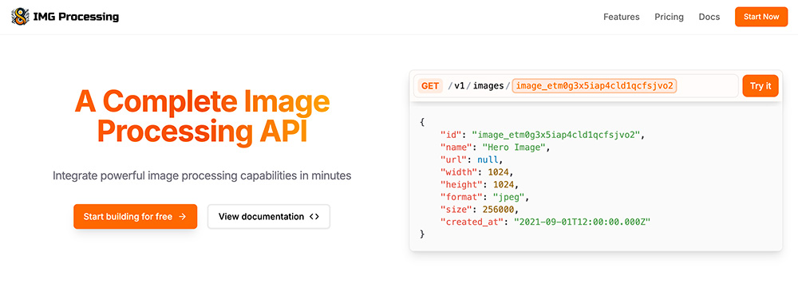Click the created_at timestamp value

(583, 222)
